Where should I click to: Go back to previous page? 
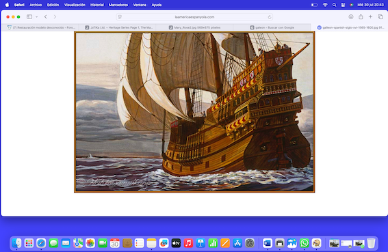click(46, 17)
